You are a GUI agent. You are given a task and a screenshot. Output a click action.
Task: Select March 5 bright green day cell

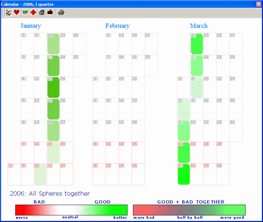point(184,175)
